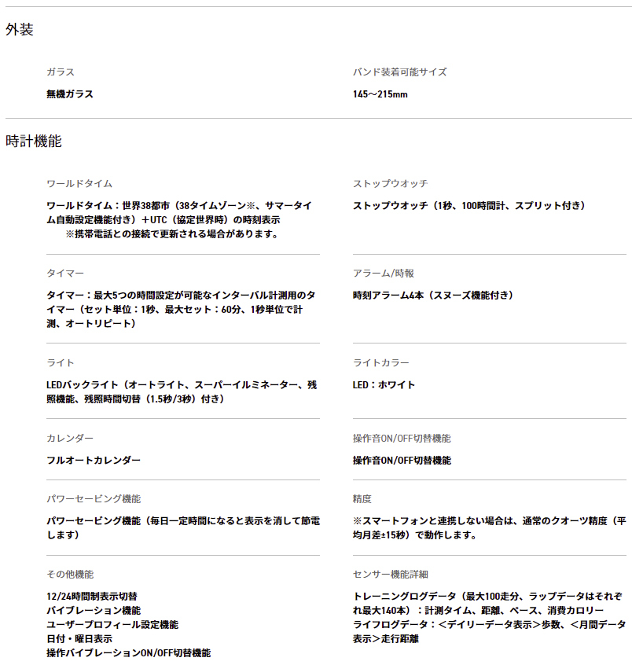This screenshot has width=632, height=665.
Task: Click the その他機能 label
Action: pos(70,574)
